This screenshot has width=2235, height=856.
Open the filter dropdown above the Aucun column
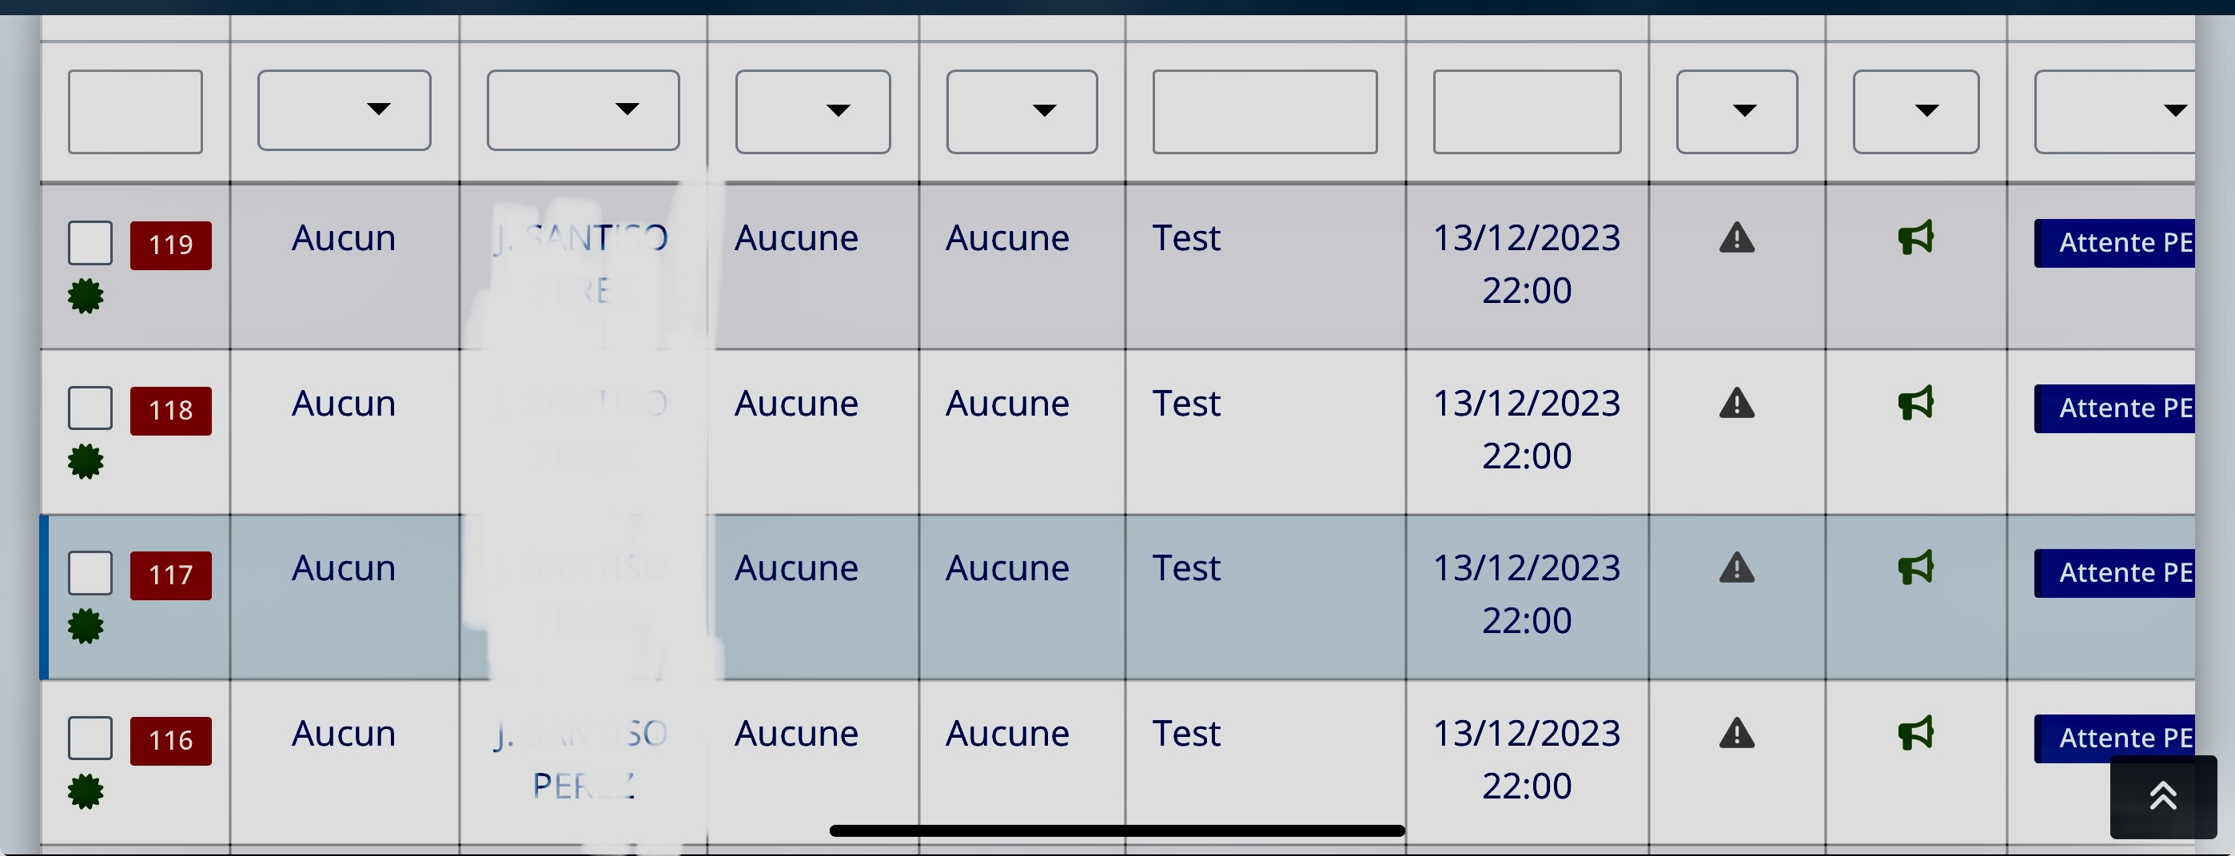coord(345,110)
